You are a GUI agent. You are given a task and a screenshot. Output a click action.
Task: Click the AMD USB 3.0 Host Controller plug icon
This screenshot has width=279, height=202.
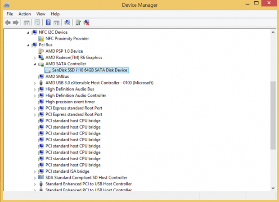click(x=41, y=83)
